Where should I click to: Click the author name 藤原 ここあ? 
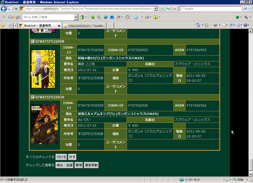click(x=86, y=64)
